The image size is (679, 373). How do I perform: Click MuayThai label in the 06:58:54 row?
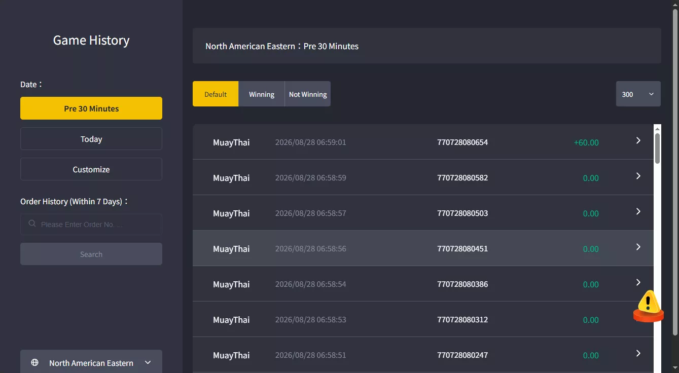coord(231,284)
